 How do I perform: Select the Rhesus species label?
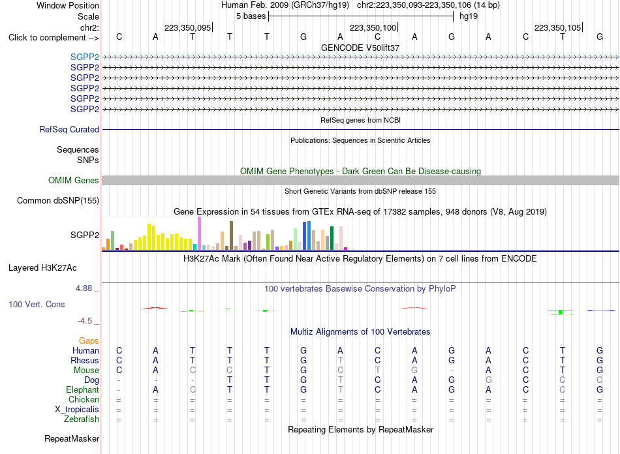click(x=85, y=360)
